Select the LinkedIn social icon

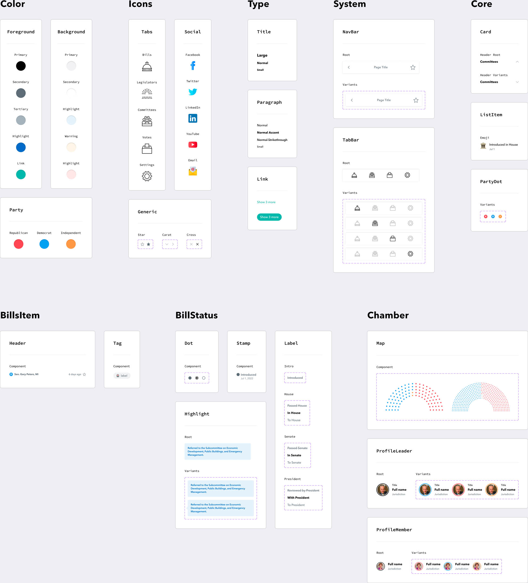click(193, 118)
